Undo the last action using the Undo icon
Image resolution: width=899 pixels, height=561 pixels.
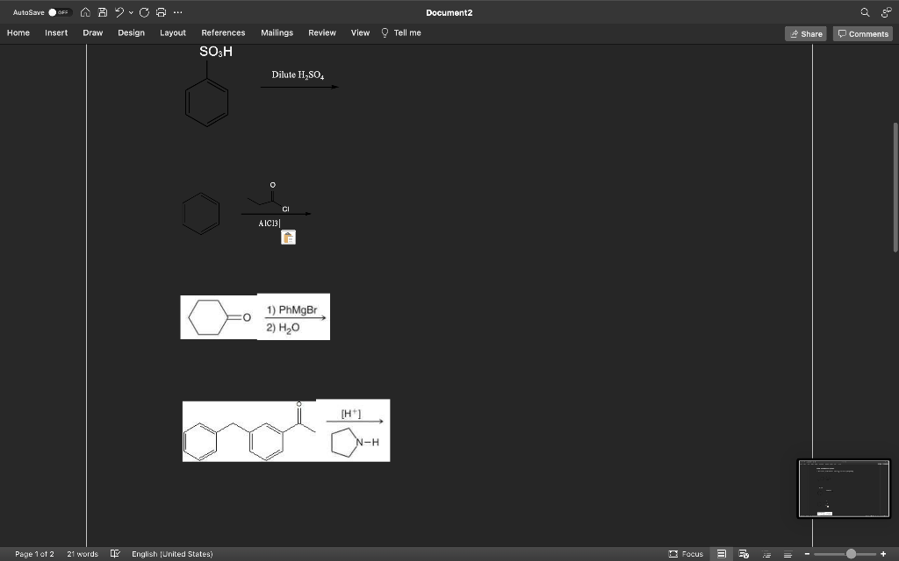click(119, 12)
